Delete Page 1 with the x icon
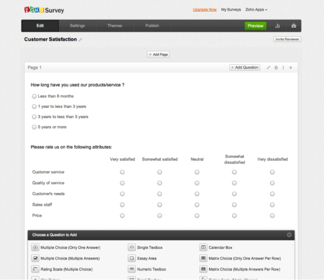 point(291,67)
